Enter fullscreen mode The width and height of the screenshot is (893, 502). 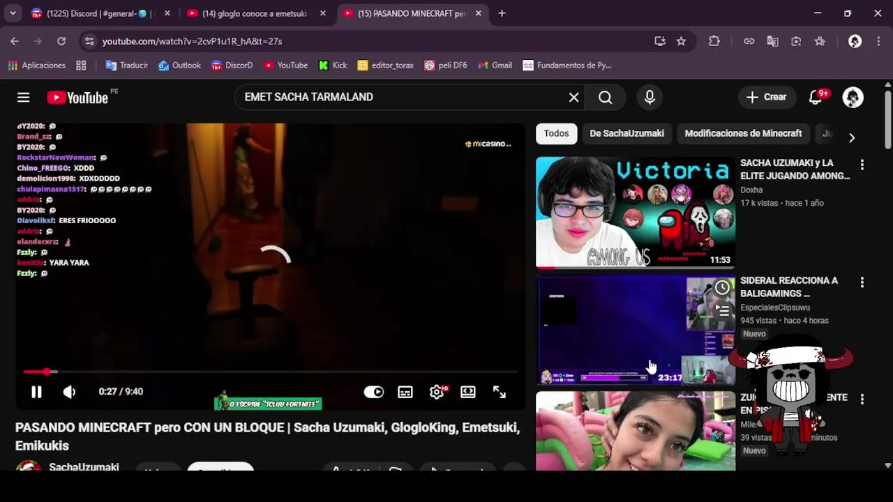coord(500,392)
